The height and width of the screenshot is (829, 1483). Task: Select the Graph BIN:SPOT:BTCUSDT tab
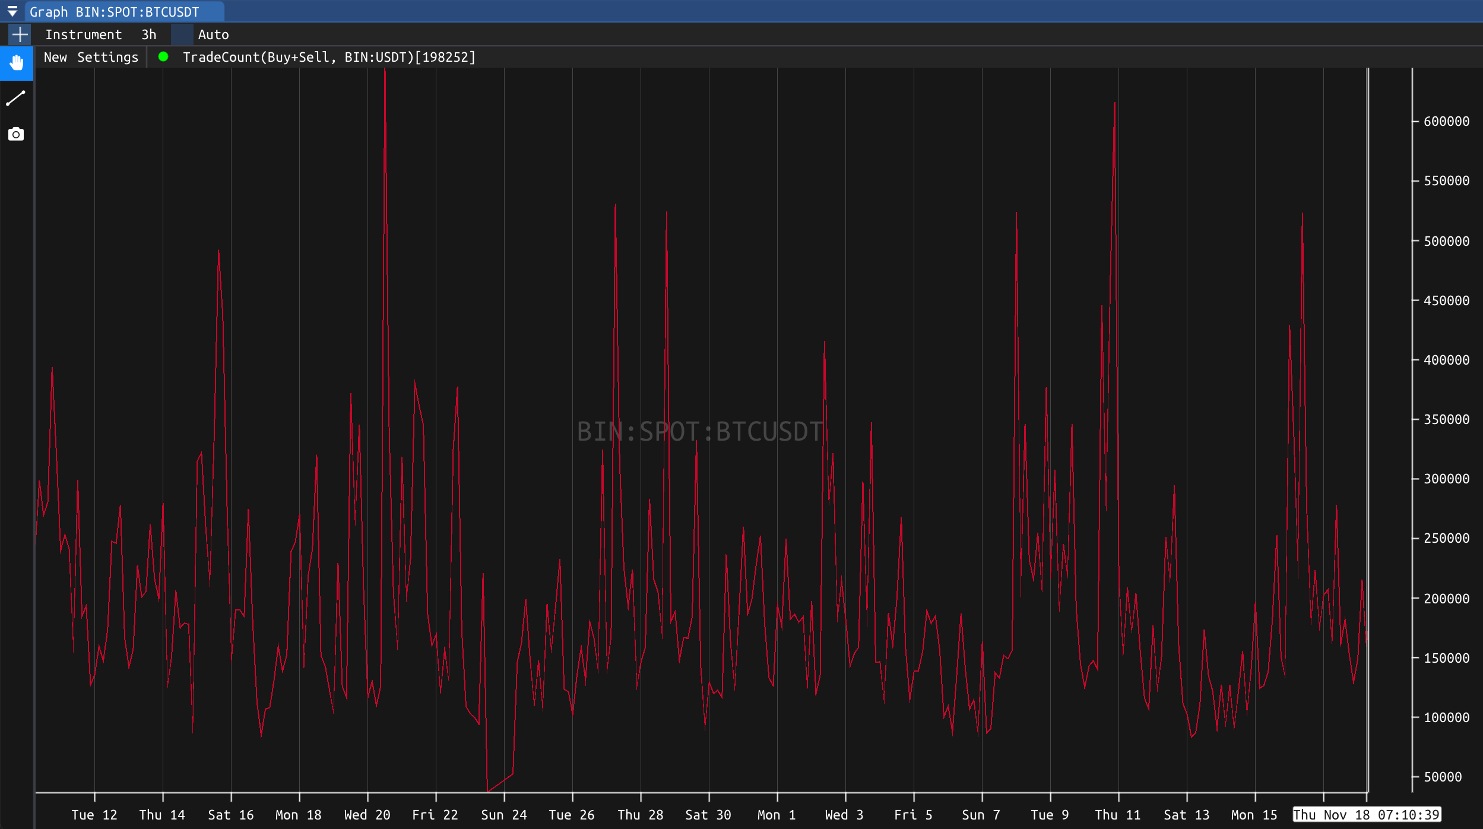click(125, 11)
